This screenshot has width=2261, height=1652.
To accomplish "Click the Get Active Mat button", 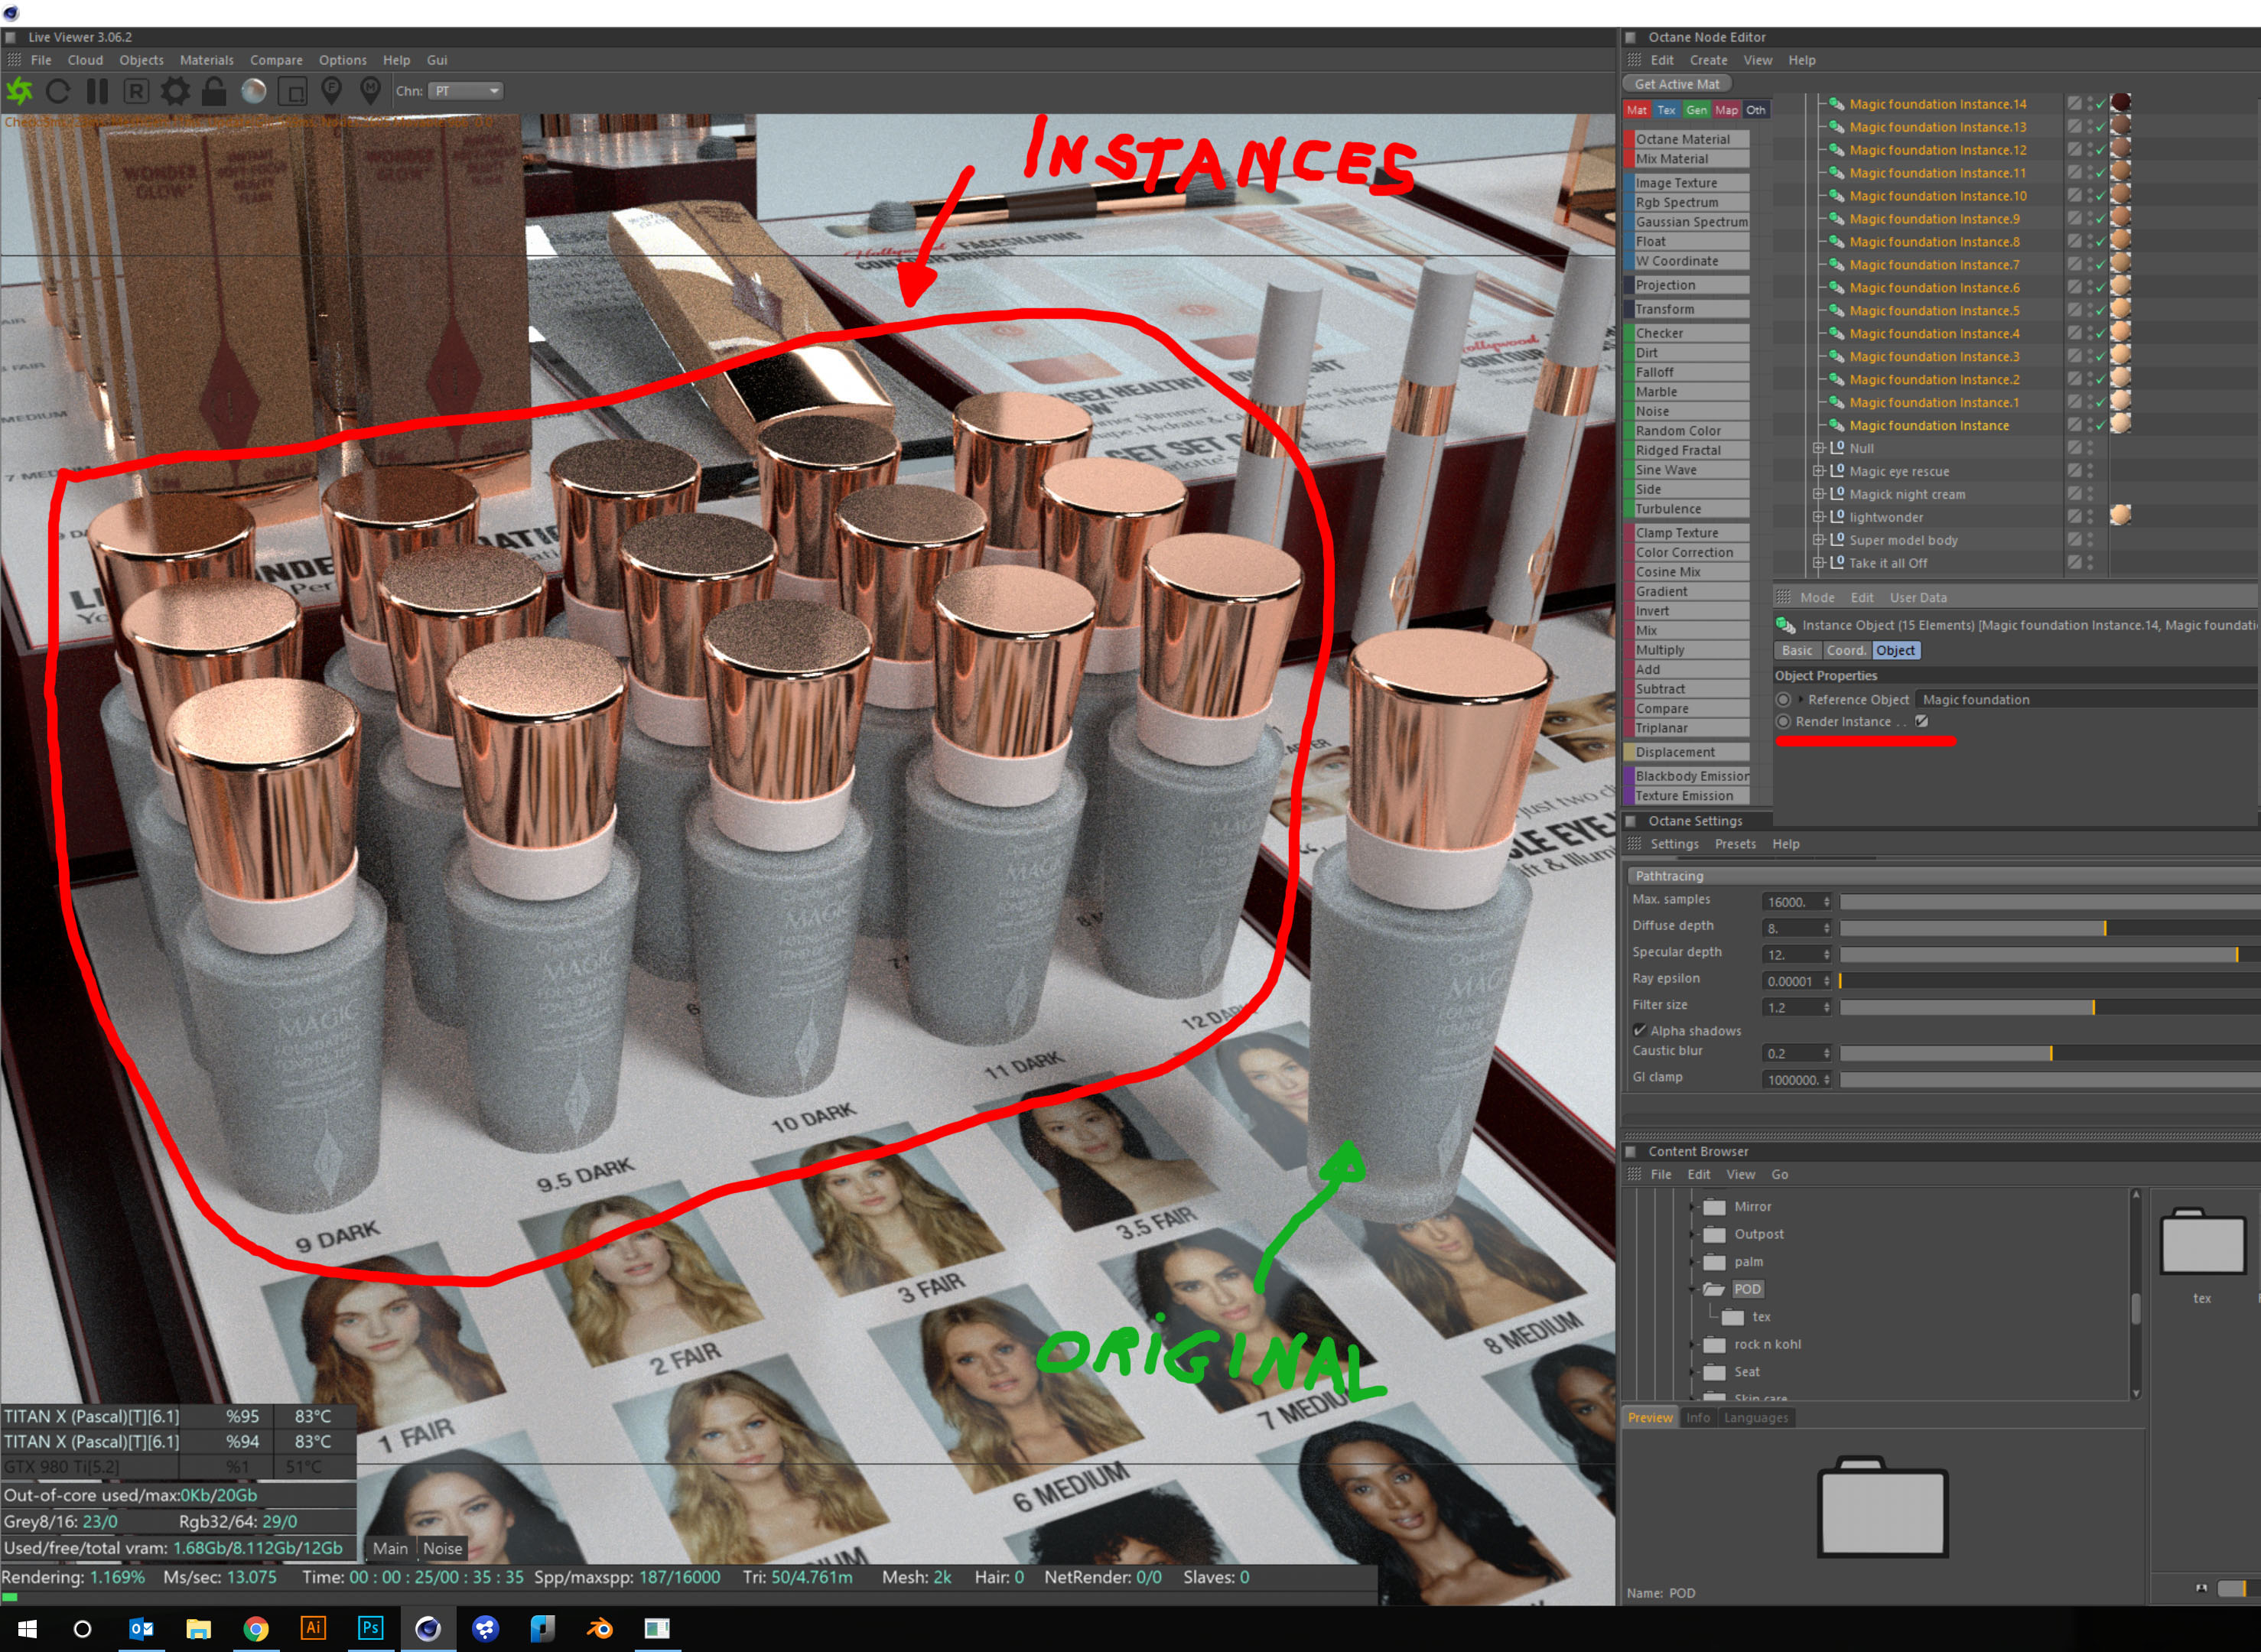I will (1677, 84).
